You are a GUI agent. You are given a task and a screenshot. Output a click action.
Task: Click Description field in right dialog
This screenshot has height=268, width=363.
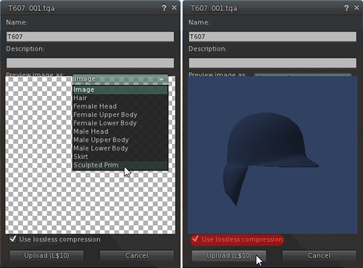click(273, 63)
